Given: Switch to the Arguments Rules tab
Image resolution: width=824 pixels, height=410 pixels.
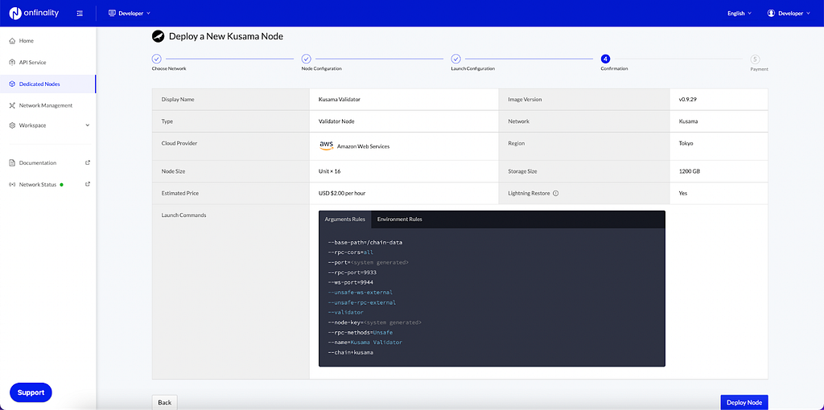Looking at the screenshot, I should click(x=344, y=219).
